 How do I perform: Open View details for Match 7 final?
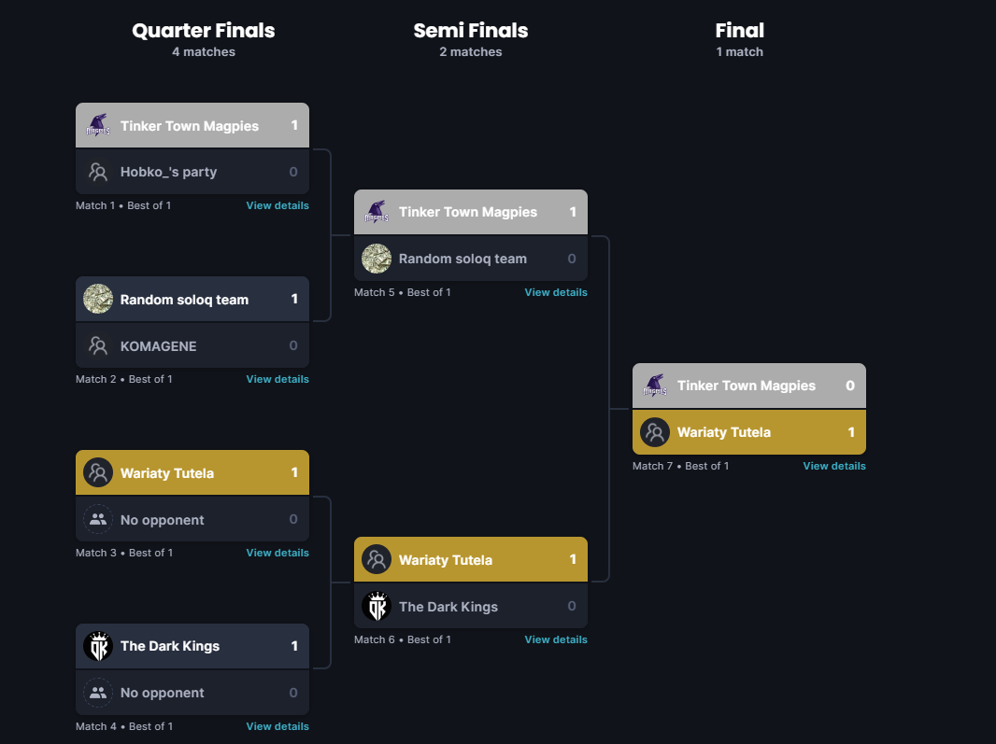click(834, 466)
